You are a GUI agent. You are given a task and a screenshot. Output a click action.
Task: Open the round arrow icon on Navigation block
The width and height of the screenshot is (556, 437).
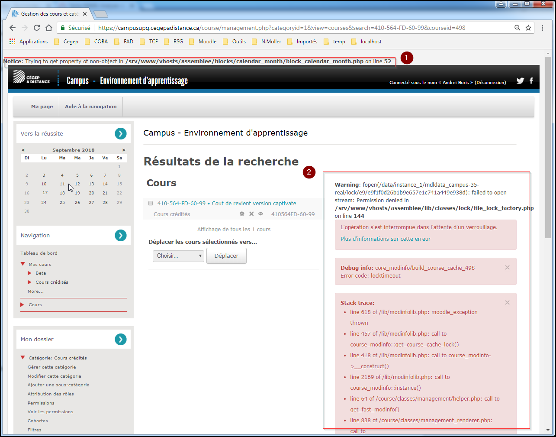point(121,235)
